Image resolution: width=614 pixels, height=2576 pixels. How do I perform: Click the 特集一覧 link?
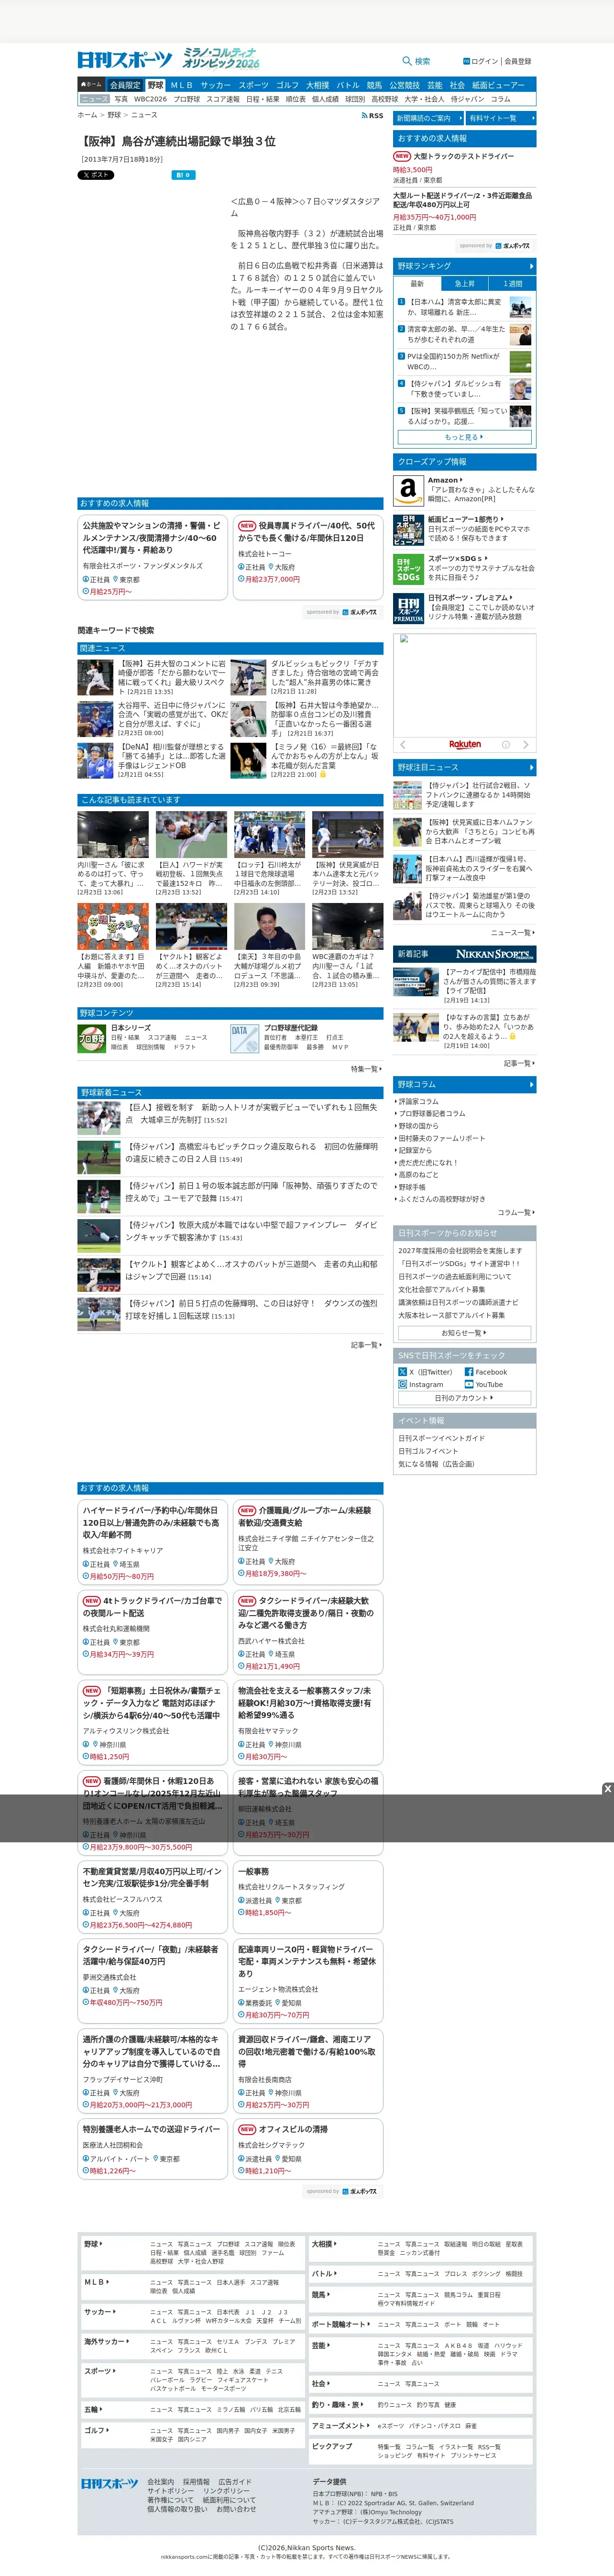click(366, 1069)
